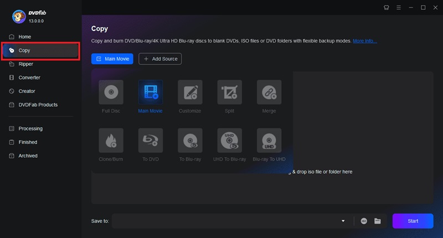Screen dimensions: 443x238
Task: Open the skin/theme shirt icon in title bar
Action: tap(386, 8)
